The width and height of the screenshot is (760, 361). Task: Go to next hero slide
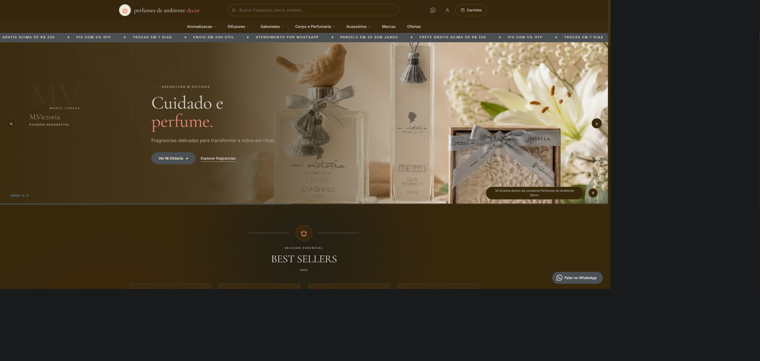click(596, 124)
